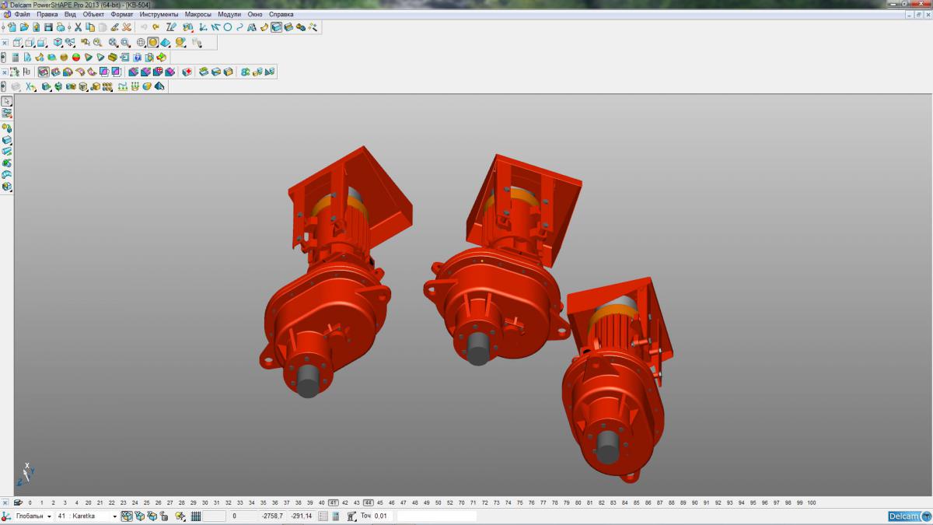
Task: Click the open model folder icon
Action: coord(24,27)
